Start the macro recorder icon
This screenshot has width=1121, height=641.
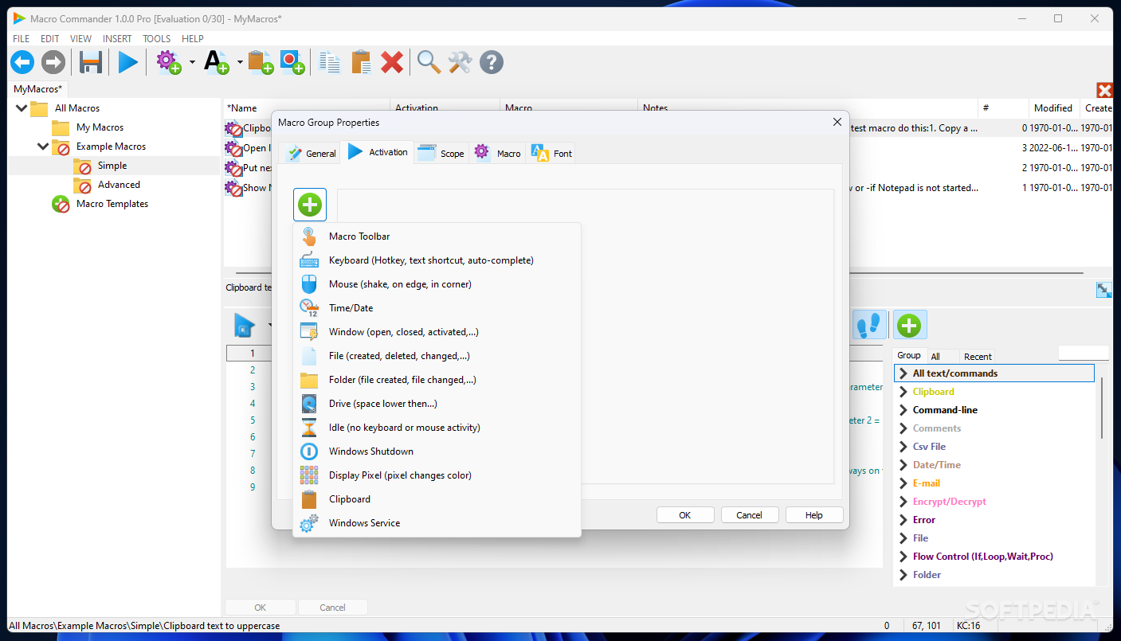tap(292, 62)
